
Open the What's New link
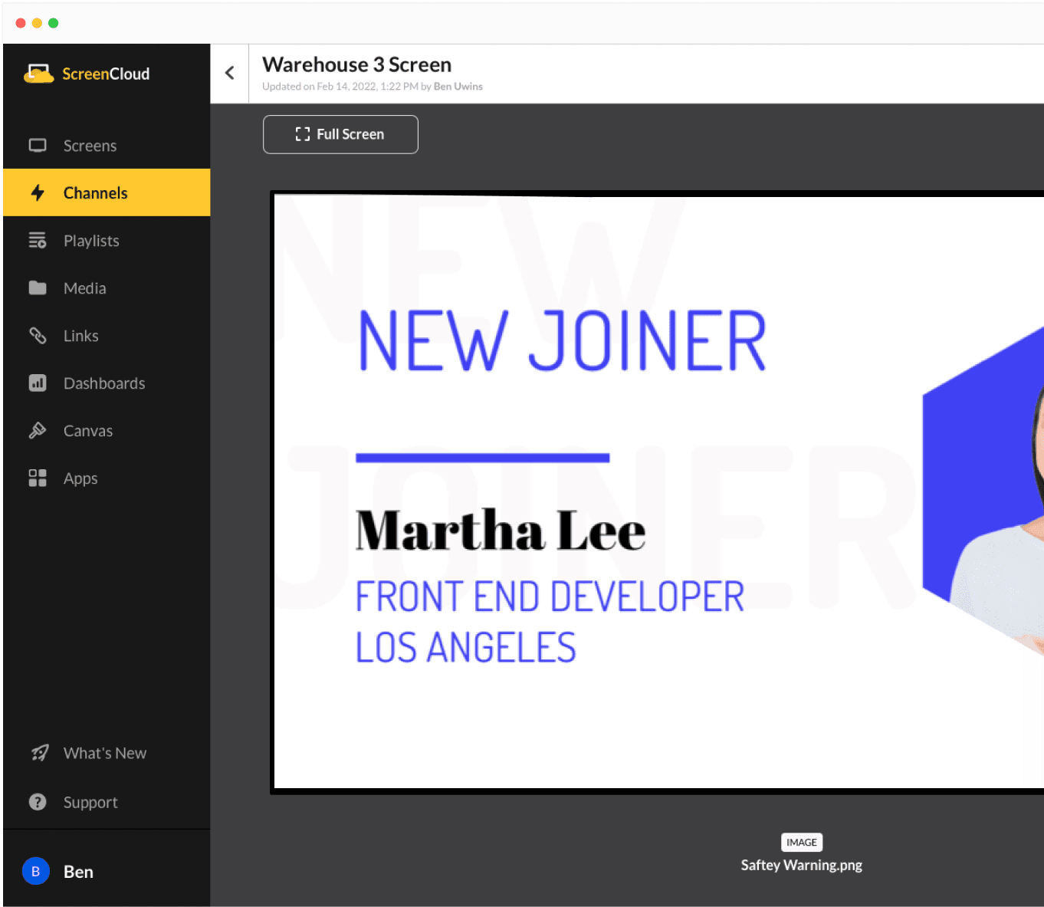[105, 753]
